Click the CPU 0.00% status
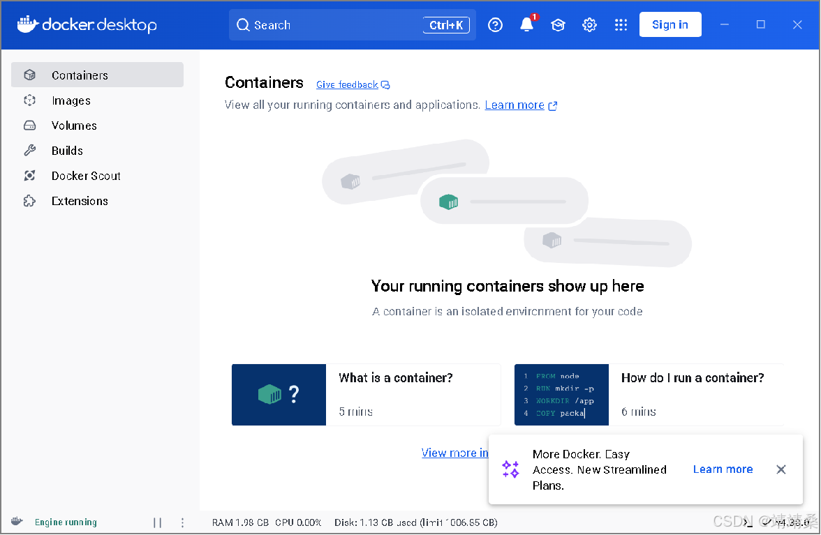The height and width of the screenshot is (535, 821). 298,522
